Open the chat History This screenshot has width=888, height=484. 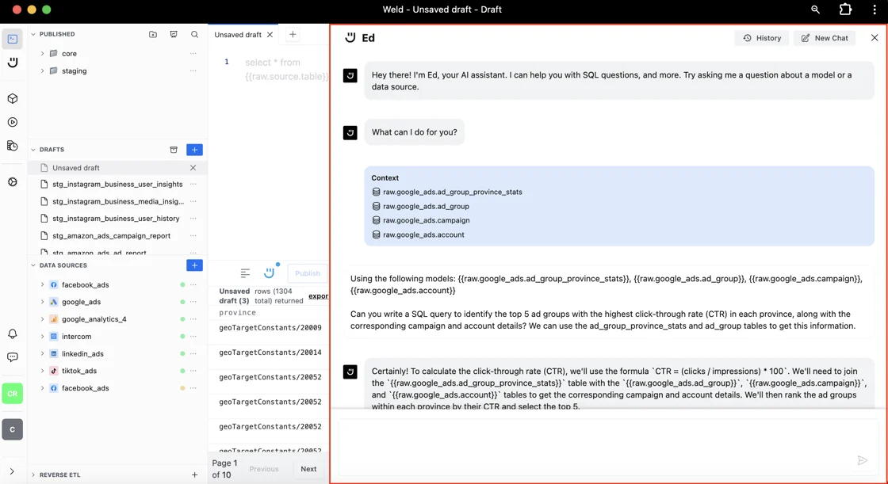[x=761, y=38]
